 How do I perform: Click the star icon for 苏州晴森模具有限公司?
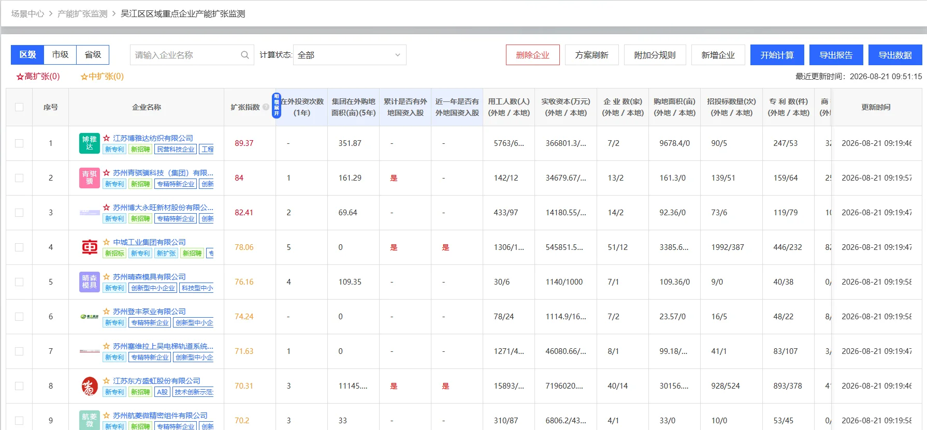click(106, 277)
